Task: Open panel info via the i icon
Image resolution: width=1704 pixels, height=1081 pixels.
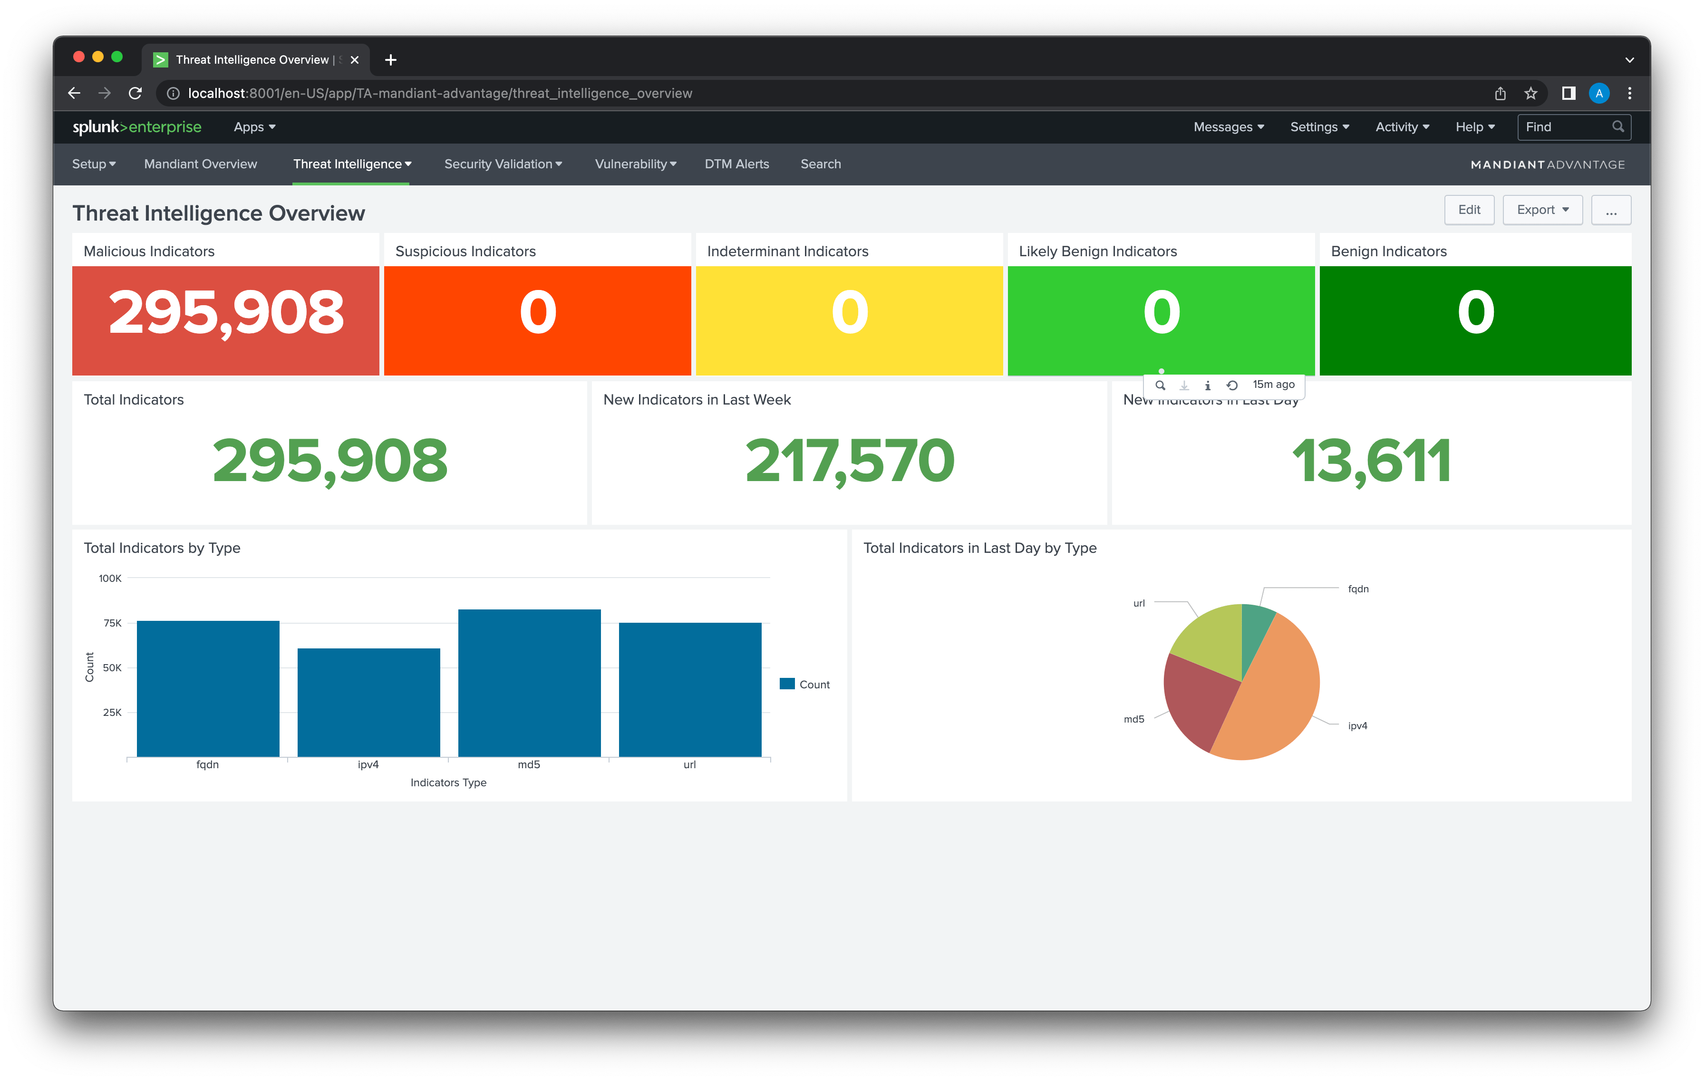Action: point(1208,386)
